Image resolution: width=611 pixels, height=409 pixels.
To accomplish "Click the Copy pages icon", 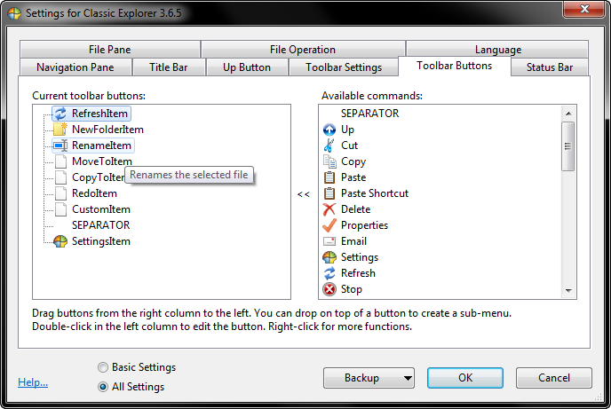I will coord(329,161).
